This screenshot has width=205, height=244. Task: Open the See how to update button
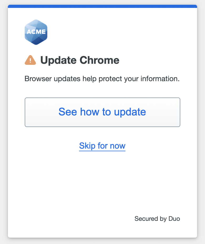[102, 112]
